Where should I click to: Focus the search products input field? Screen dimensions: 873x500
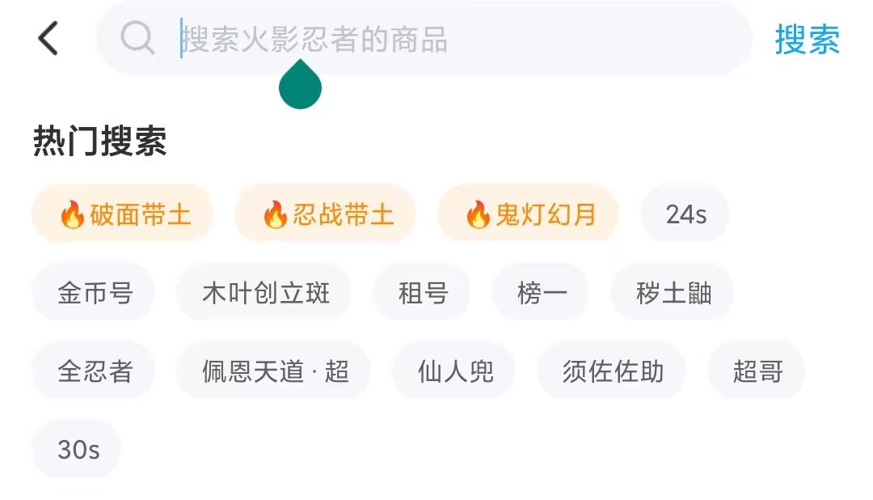(453, 39)
